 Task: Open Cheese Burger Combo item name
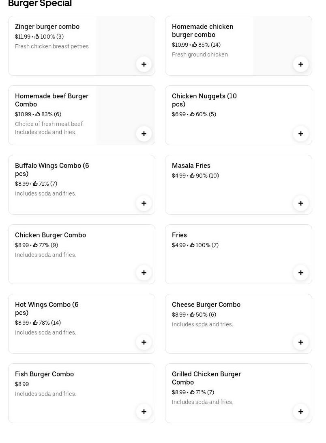pos(206,305)
